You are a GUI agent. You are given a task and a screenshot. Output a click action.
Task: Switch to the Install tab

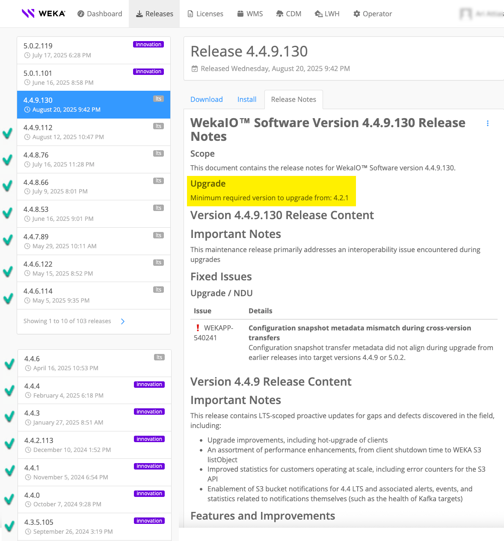[247, 99]
